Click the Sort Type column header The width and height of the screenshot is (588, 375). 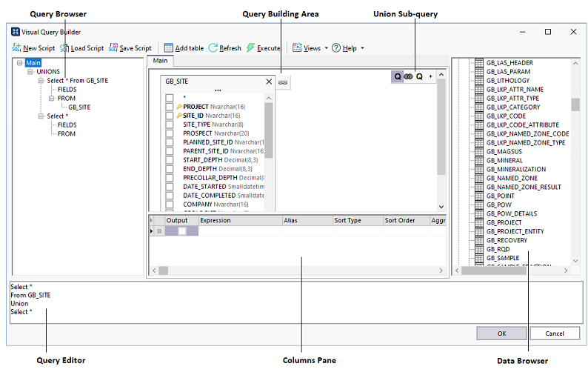point(358,220)
